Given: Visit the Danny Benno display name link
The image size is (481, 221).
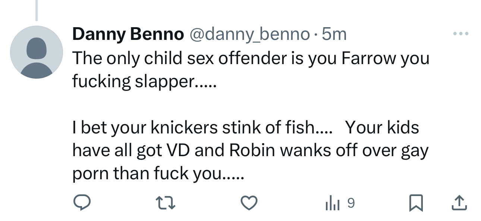Looking at the screenshot, I should (128, 35).
